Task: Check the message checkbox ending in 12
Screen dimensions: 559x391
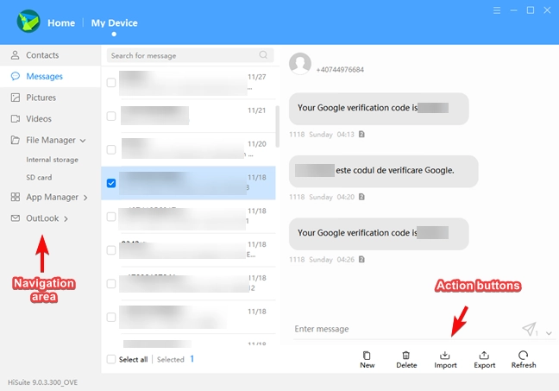Action: 111,284
